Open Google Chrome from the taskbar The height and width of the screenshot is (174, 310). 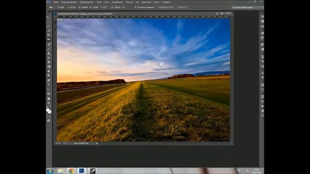pyautogui.click(x=71, y=171)
